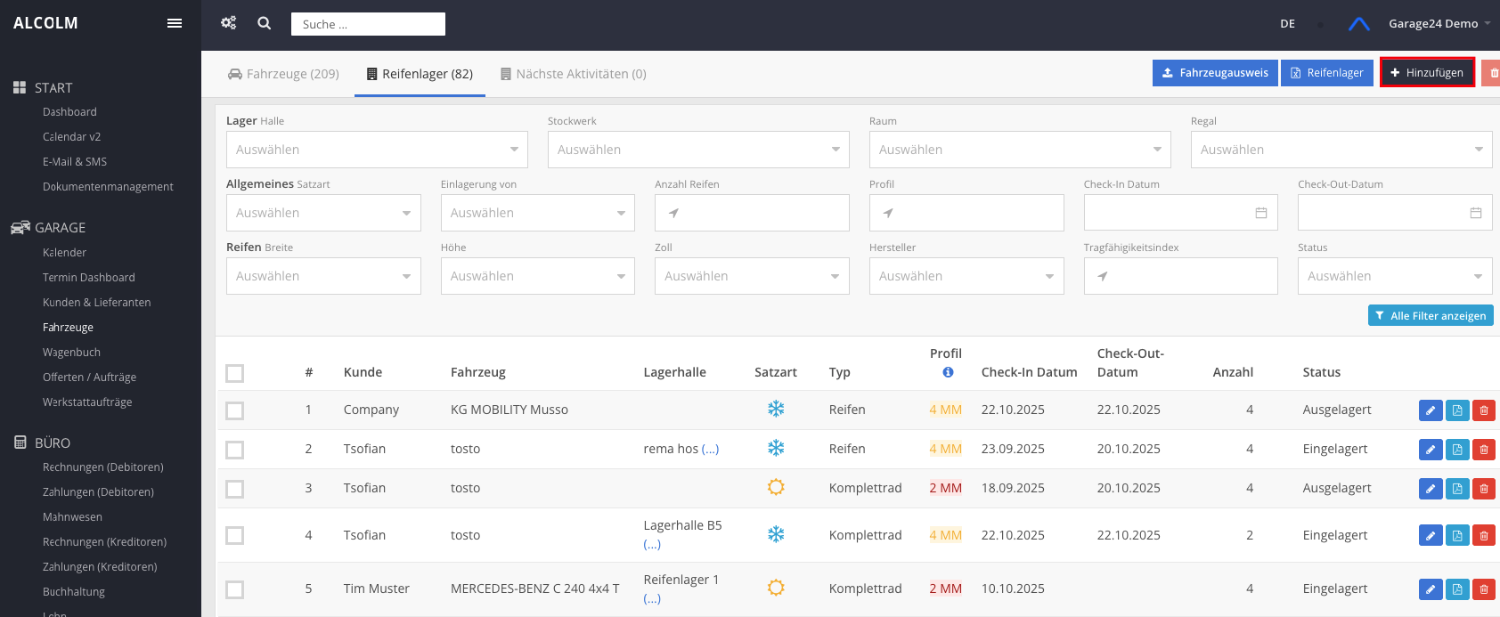
Task: Click the red trash button next to Hinzufügen
Action: coord(1492,73)
